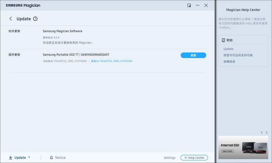Close the Samsung Magician window
Screen dimensions: 272x163
(206, 5)
